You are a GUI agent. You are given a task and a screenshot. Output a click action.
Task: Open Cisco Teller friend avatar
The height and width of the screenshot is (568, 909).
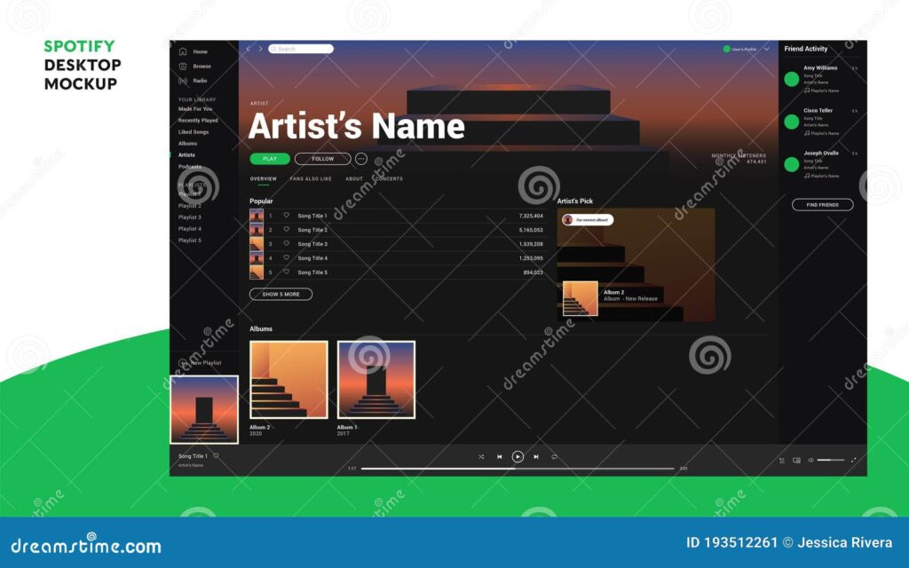pos(791,122)
